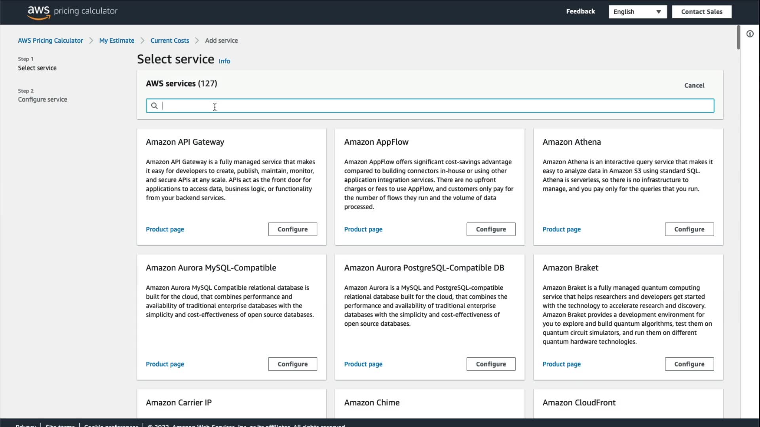The height and width of the screenshot is (427, 760).
Task: Configure Amazon AppFlow service
Action: pyautogui.click(x=490, y=229)
